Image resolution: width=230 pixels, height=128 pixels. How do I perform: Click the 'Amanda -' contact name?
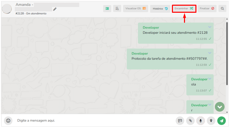tap(25, 5)
